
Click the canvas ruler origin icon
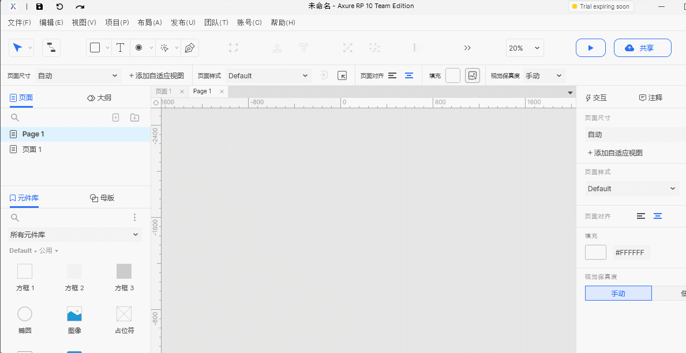tap(156, 103)
